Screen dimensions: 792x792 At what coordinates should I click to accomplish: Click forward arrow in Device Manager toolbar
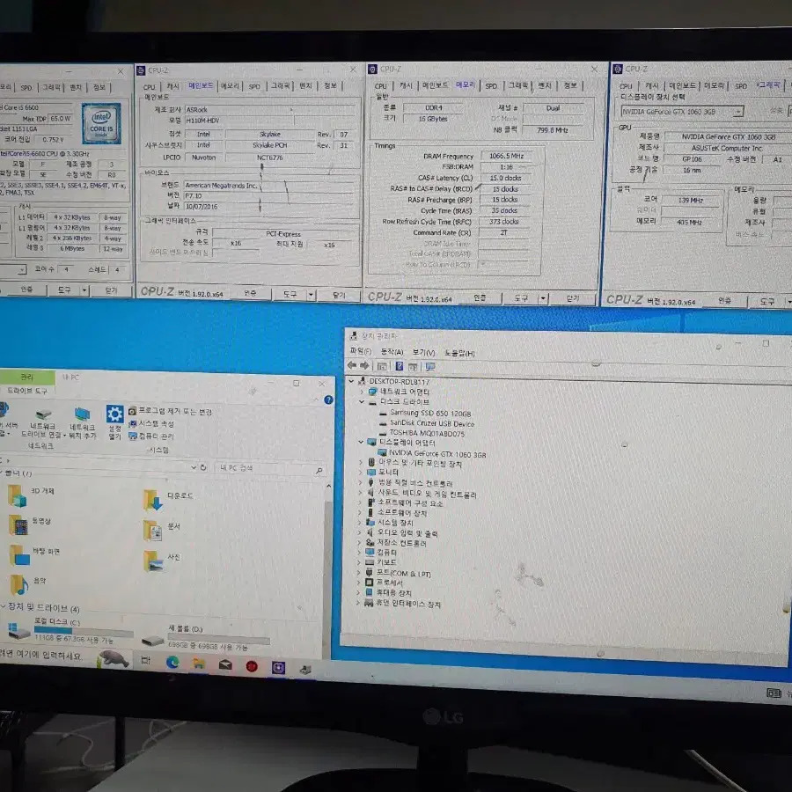click(x=364, y=365)
